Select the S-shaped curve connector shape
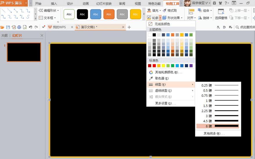 coord(28,17)
